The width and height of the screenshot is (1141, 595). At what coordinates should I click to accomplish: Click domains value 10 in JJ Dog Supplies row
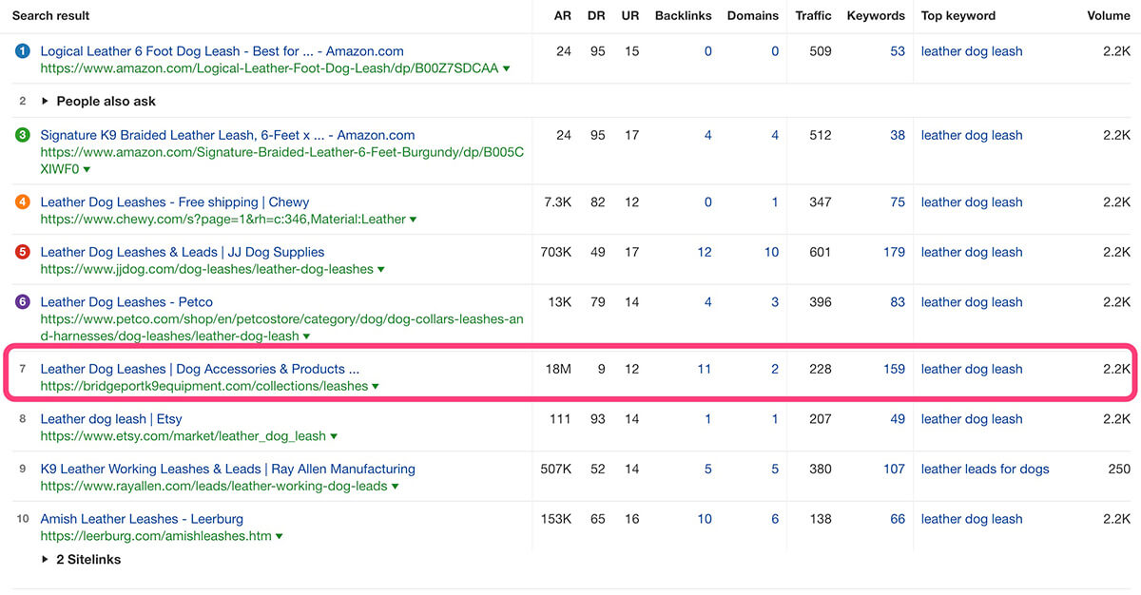(771, 252)
